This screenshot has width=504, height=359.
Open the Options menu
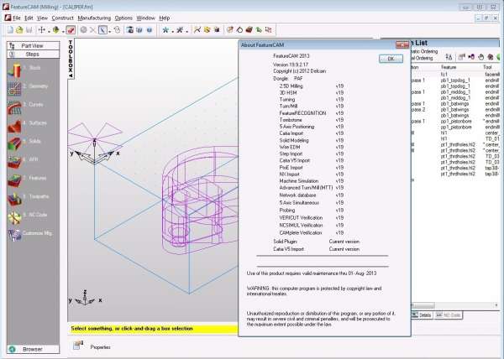click(123, 18)
